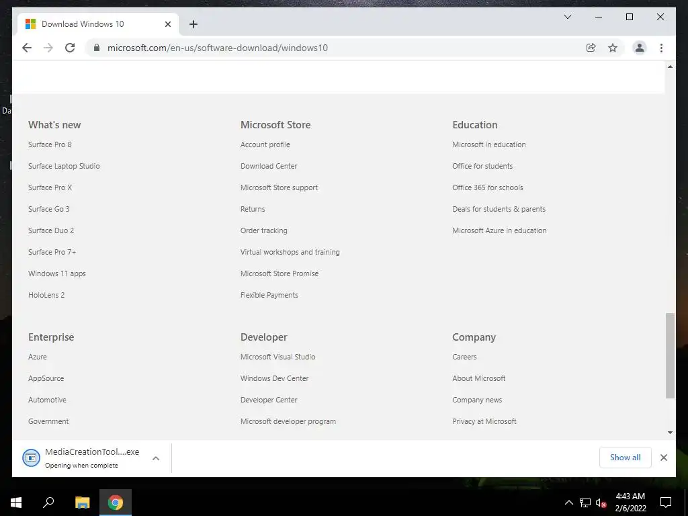Viewport: 688px width, 516px height.
Task: Click Show all downloads
Action: 626,457
